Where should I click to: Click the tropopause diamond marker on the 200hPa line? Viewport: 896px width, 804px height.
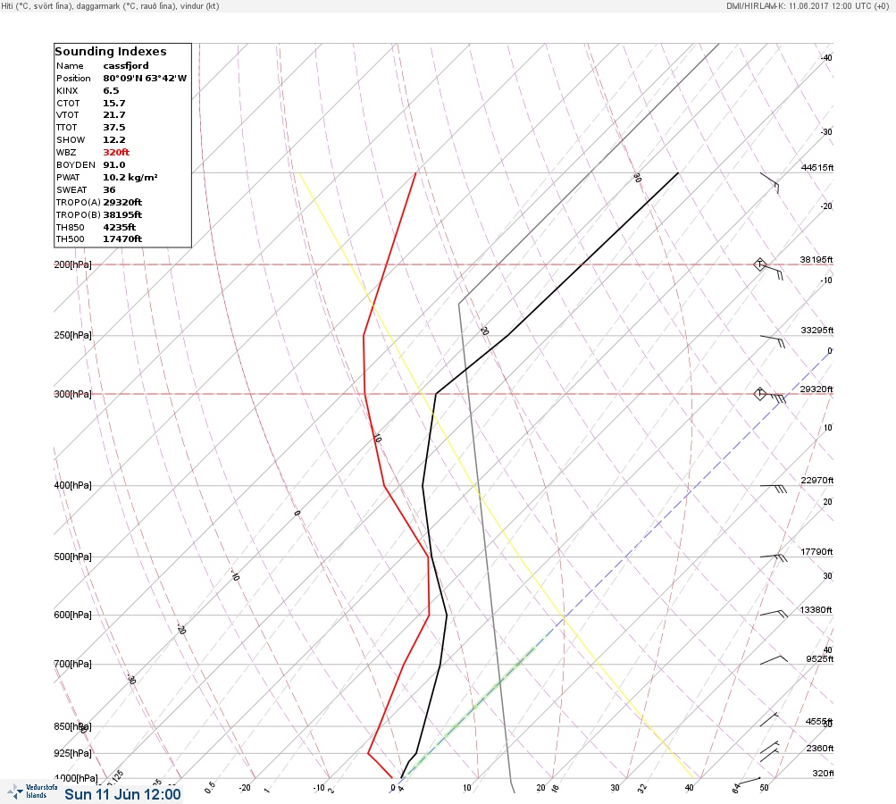[759, 264]
